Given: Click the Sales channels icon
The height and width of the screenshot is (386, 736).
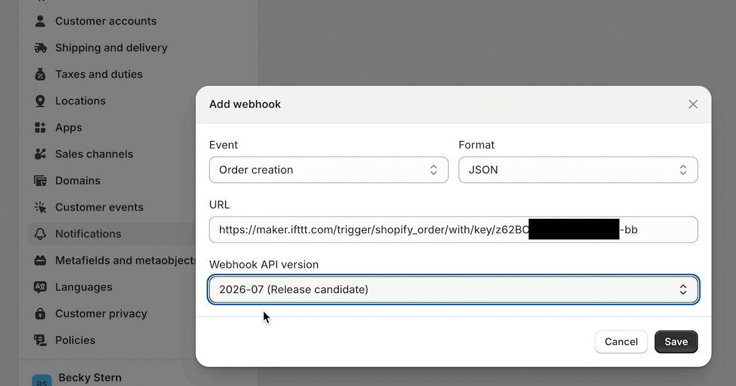Looking at the screenshot, I should (x=40, y=154).
